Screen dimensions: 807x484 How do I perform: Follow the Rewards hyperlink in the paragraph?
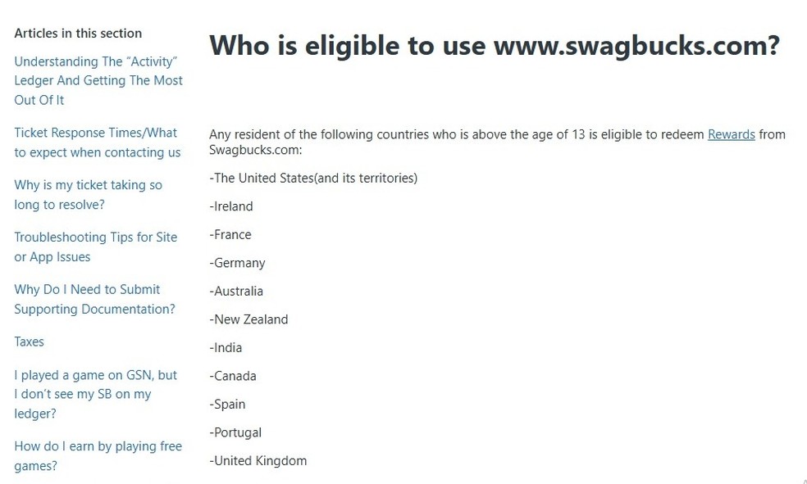(731, 134)
